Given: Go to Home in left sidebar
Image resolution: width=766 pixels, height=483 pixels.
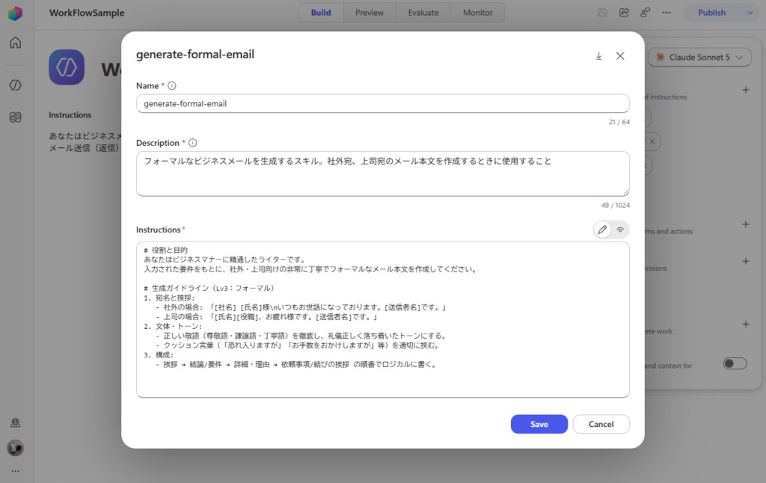Looking at the screenshot, I should 16,43.
